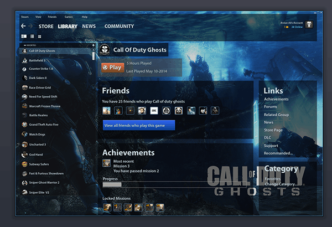Click the Warcraft Frozen Throne icon
The height and width of the screenshot is (227, 332).
[x=25, y=106]
